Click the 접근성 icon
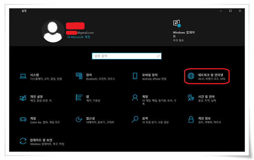The image size is (254, 160). [79, 119]
